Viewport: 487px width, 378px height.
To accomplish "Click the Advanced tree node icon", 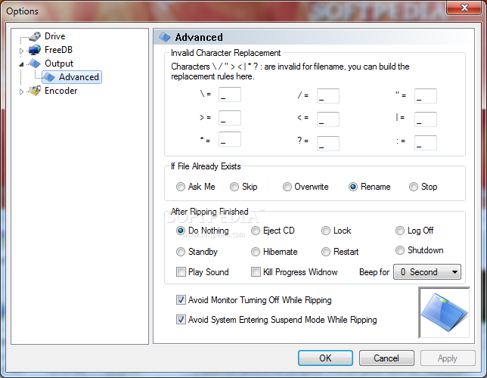I will coord(48,77).
